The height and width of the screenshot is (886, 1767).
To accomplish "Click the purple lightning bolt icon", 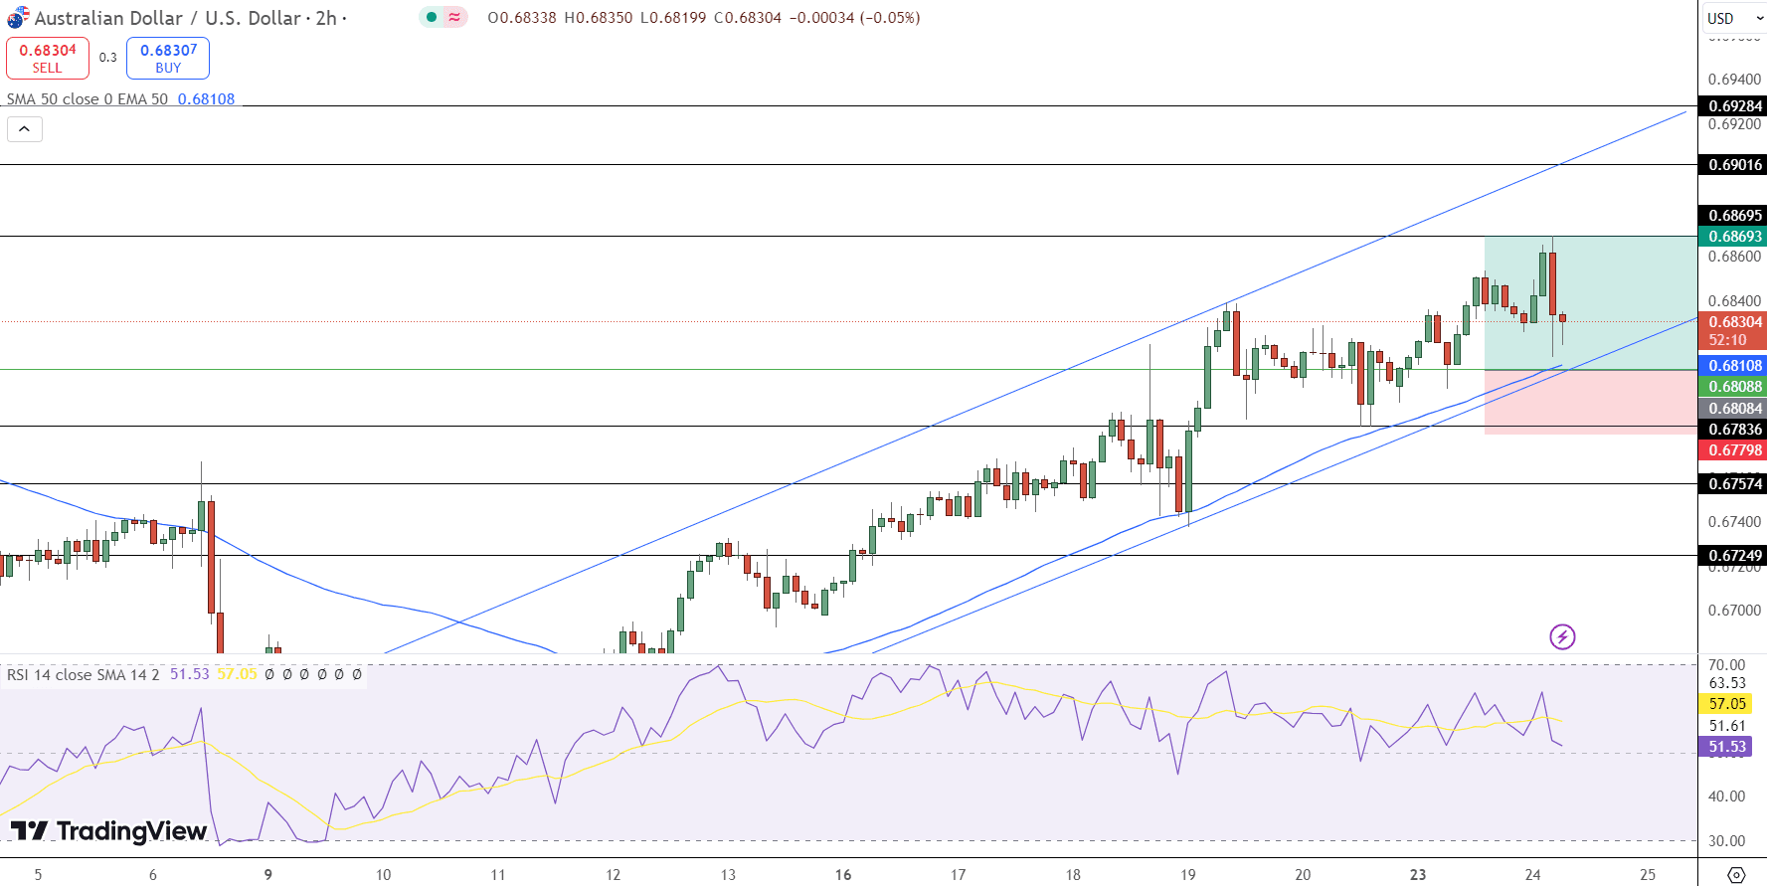I will [x=1562, y=636].
